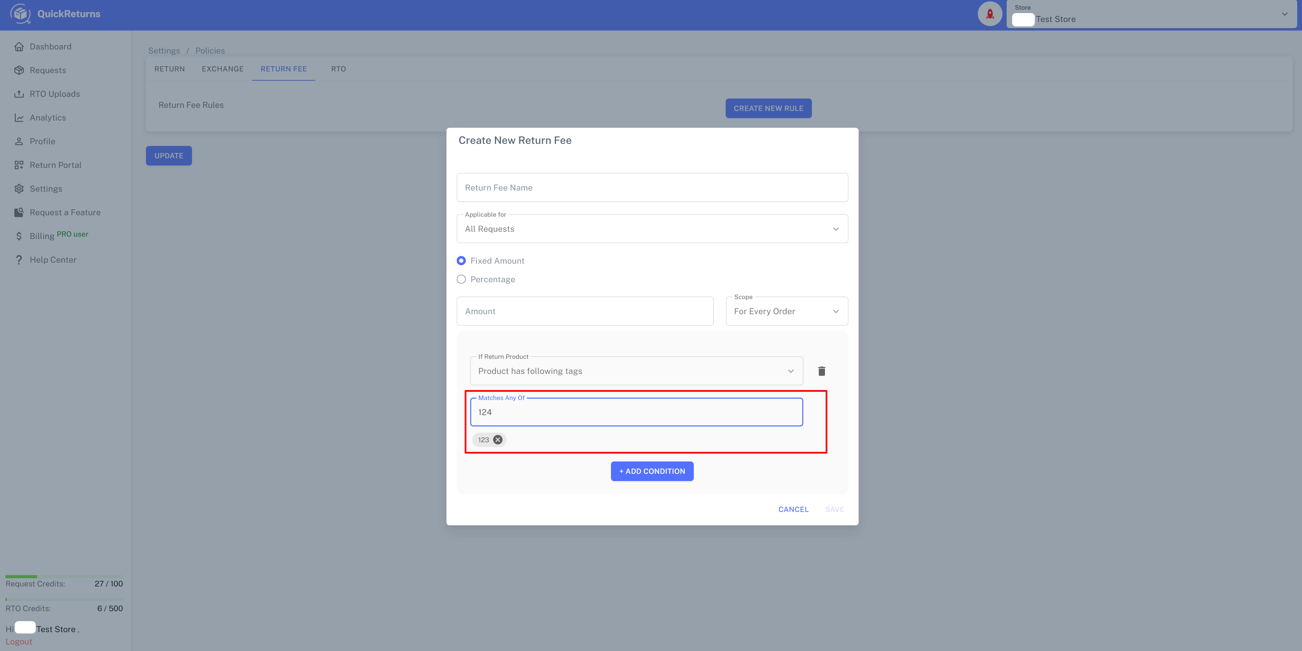Switch to the RETURN FEE tab
The width and height of the screenshot is (1302, 651).
tap(284, 69)
